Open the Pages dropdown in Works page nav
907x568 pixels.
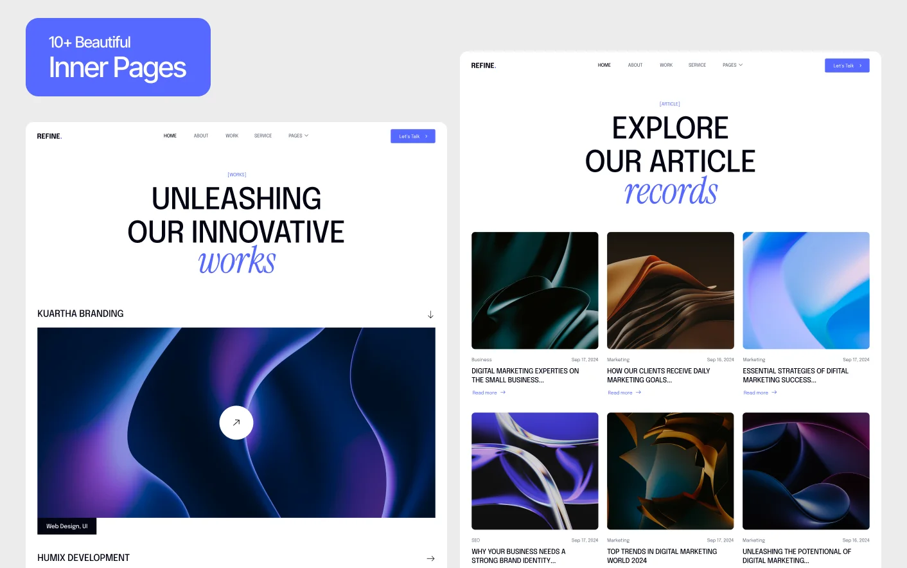click(x=298, y=136)
